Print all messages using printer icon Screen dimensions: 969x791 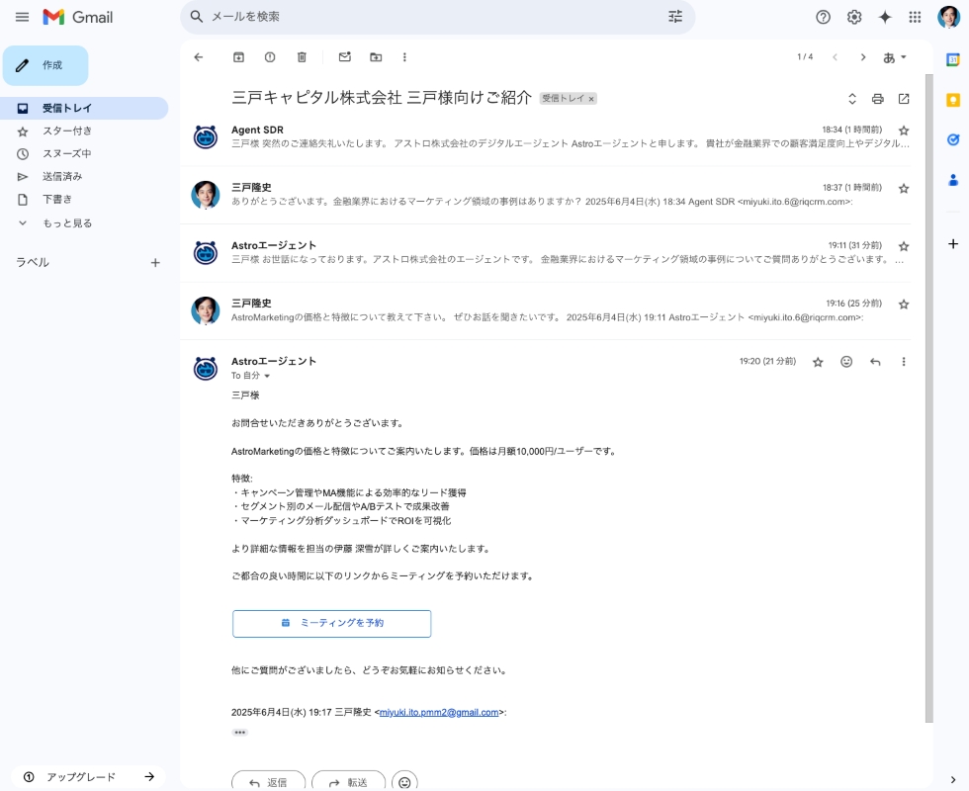click(878, 99)
